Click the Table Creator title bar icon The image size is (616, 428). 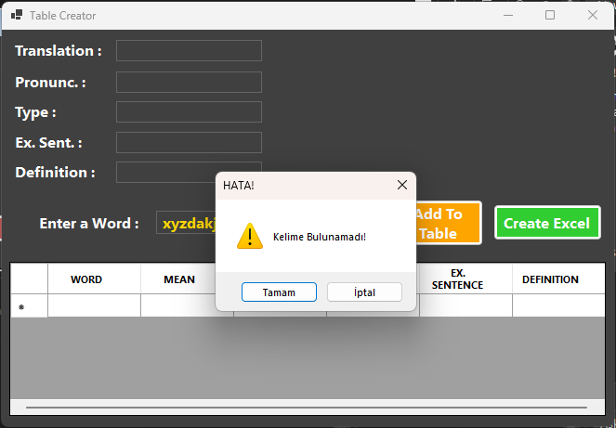point(17,16)
